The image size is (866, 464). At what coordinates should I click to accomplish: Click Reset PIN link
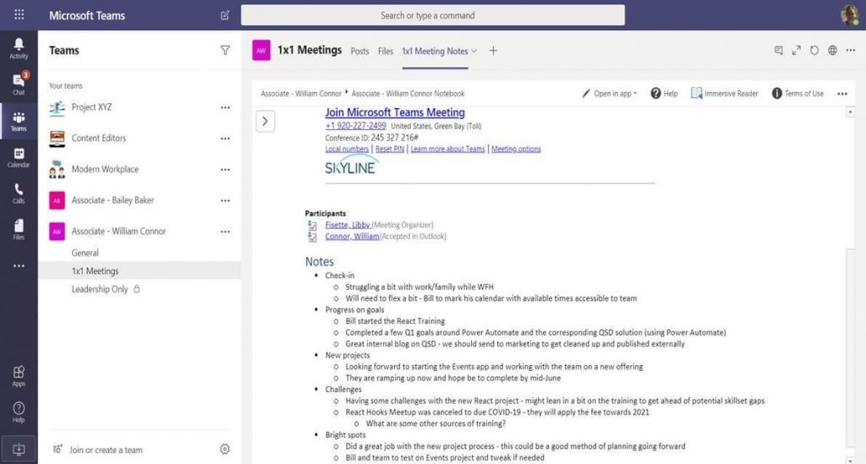(x=389, y=149)
